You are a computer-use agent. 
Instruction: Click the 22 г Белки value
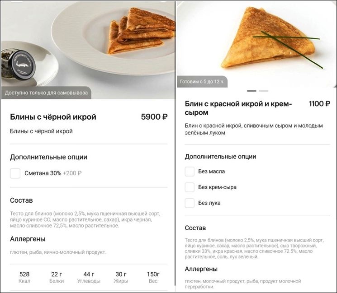(57, 277)
